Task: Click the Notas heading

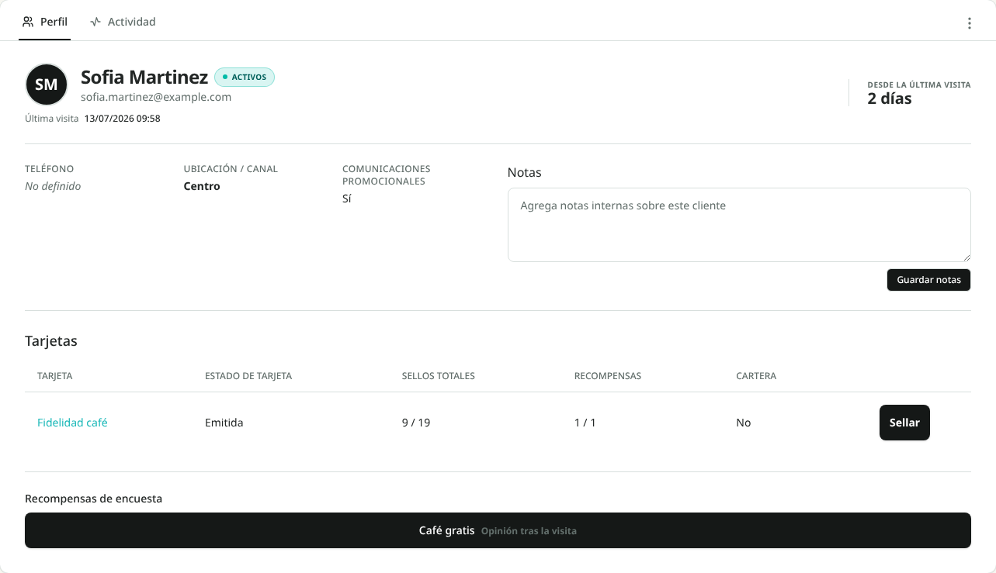Action: tap(525, 172)
